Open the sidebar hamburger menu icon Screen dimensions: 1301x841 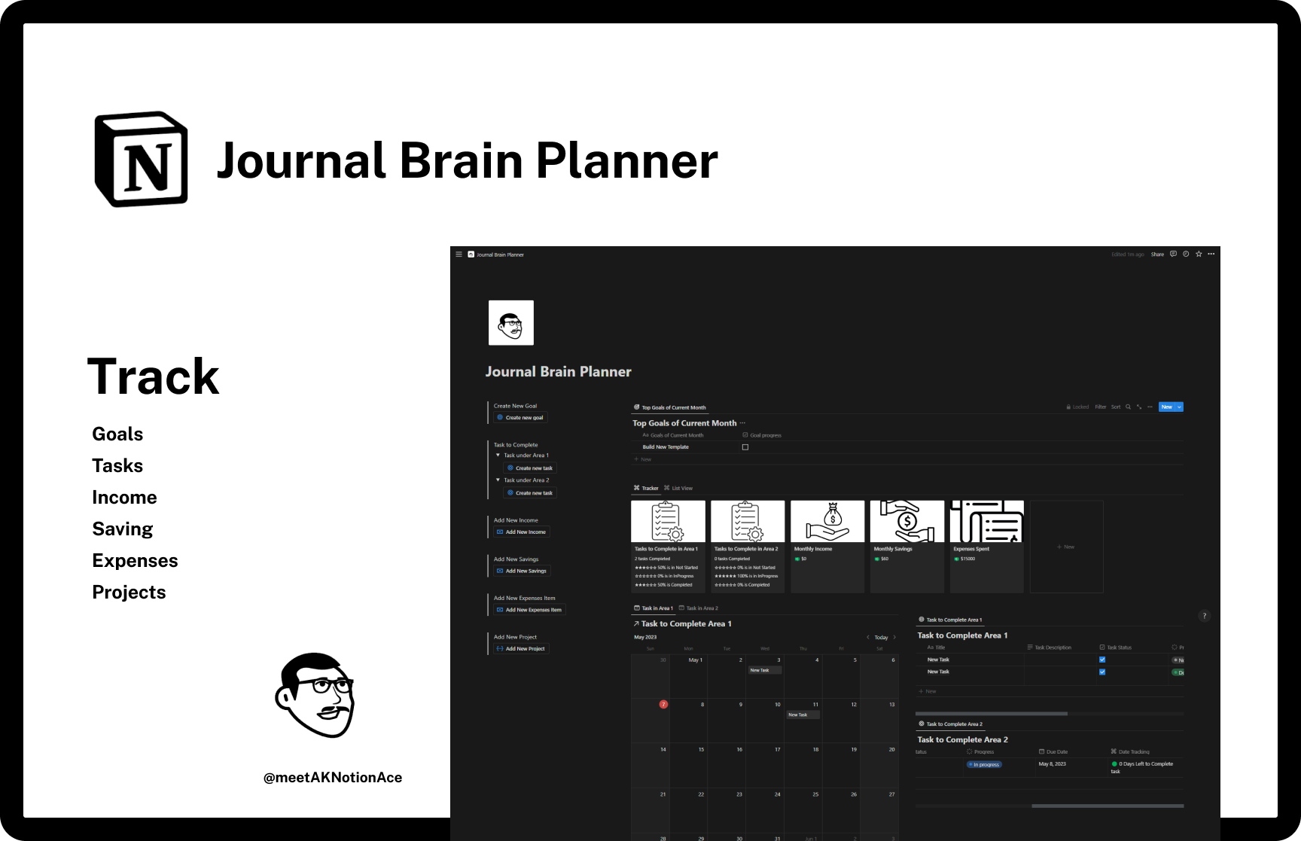pyautogui.click(x=459, y=254)
